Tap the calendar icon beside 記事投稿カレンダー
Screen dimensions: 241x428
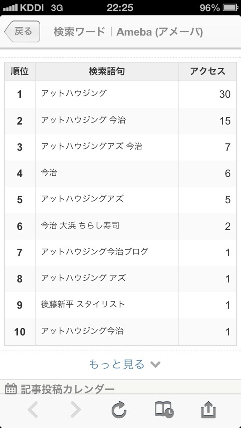11,388
